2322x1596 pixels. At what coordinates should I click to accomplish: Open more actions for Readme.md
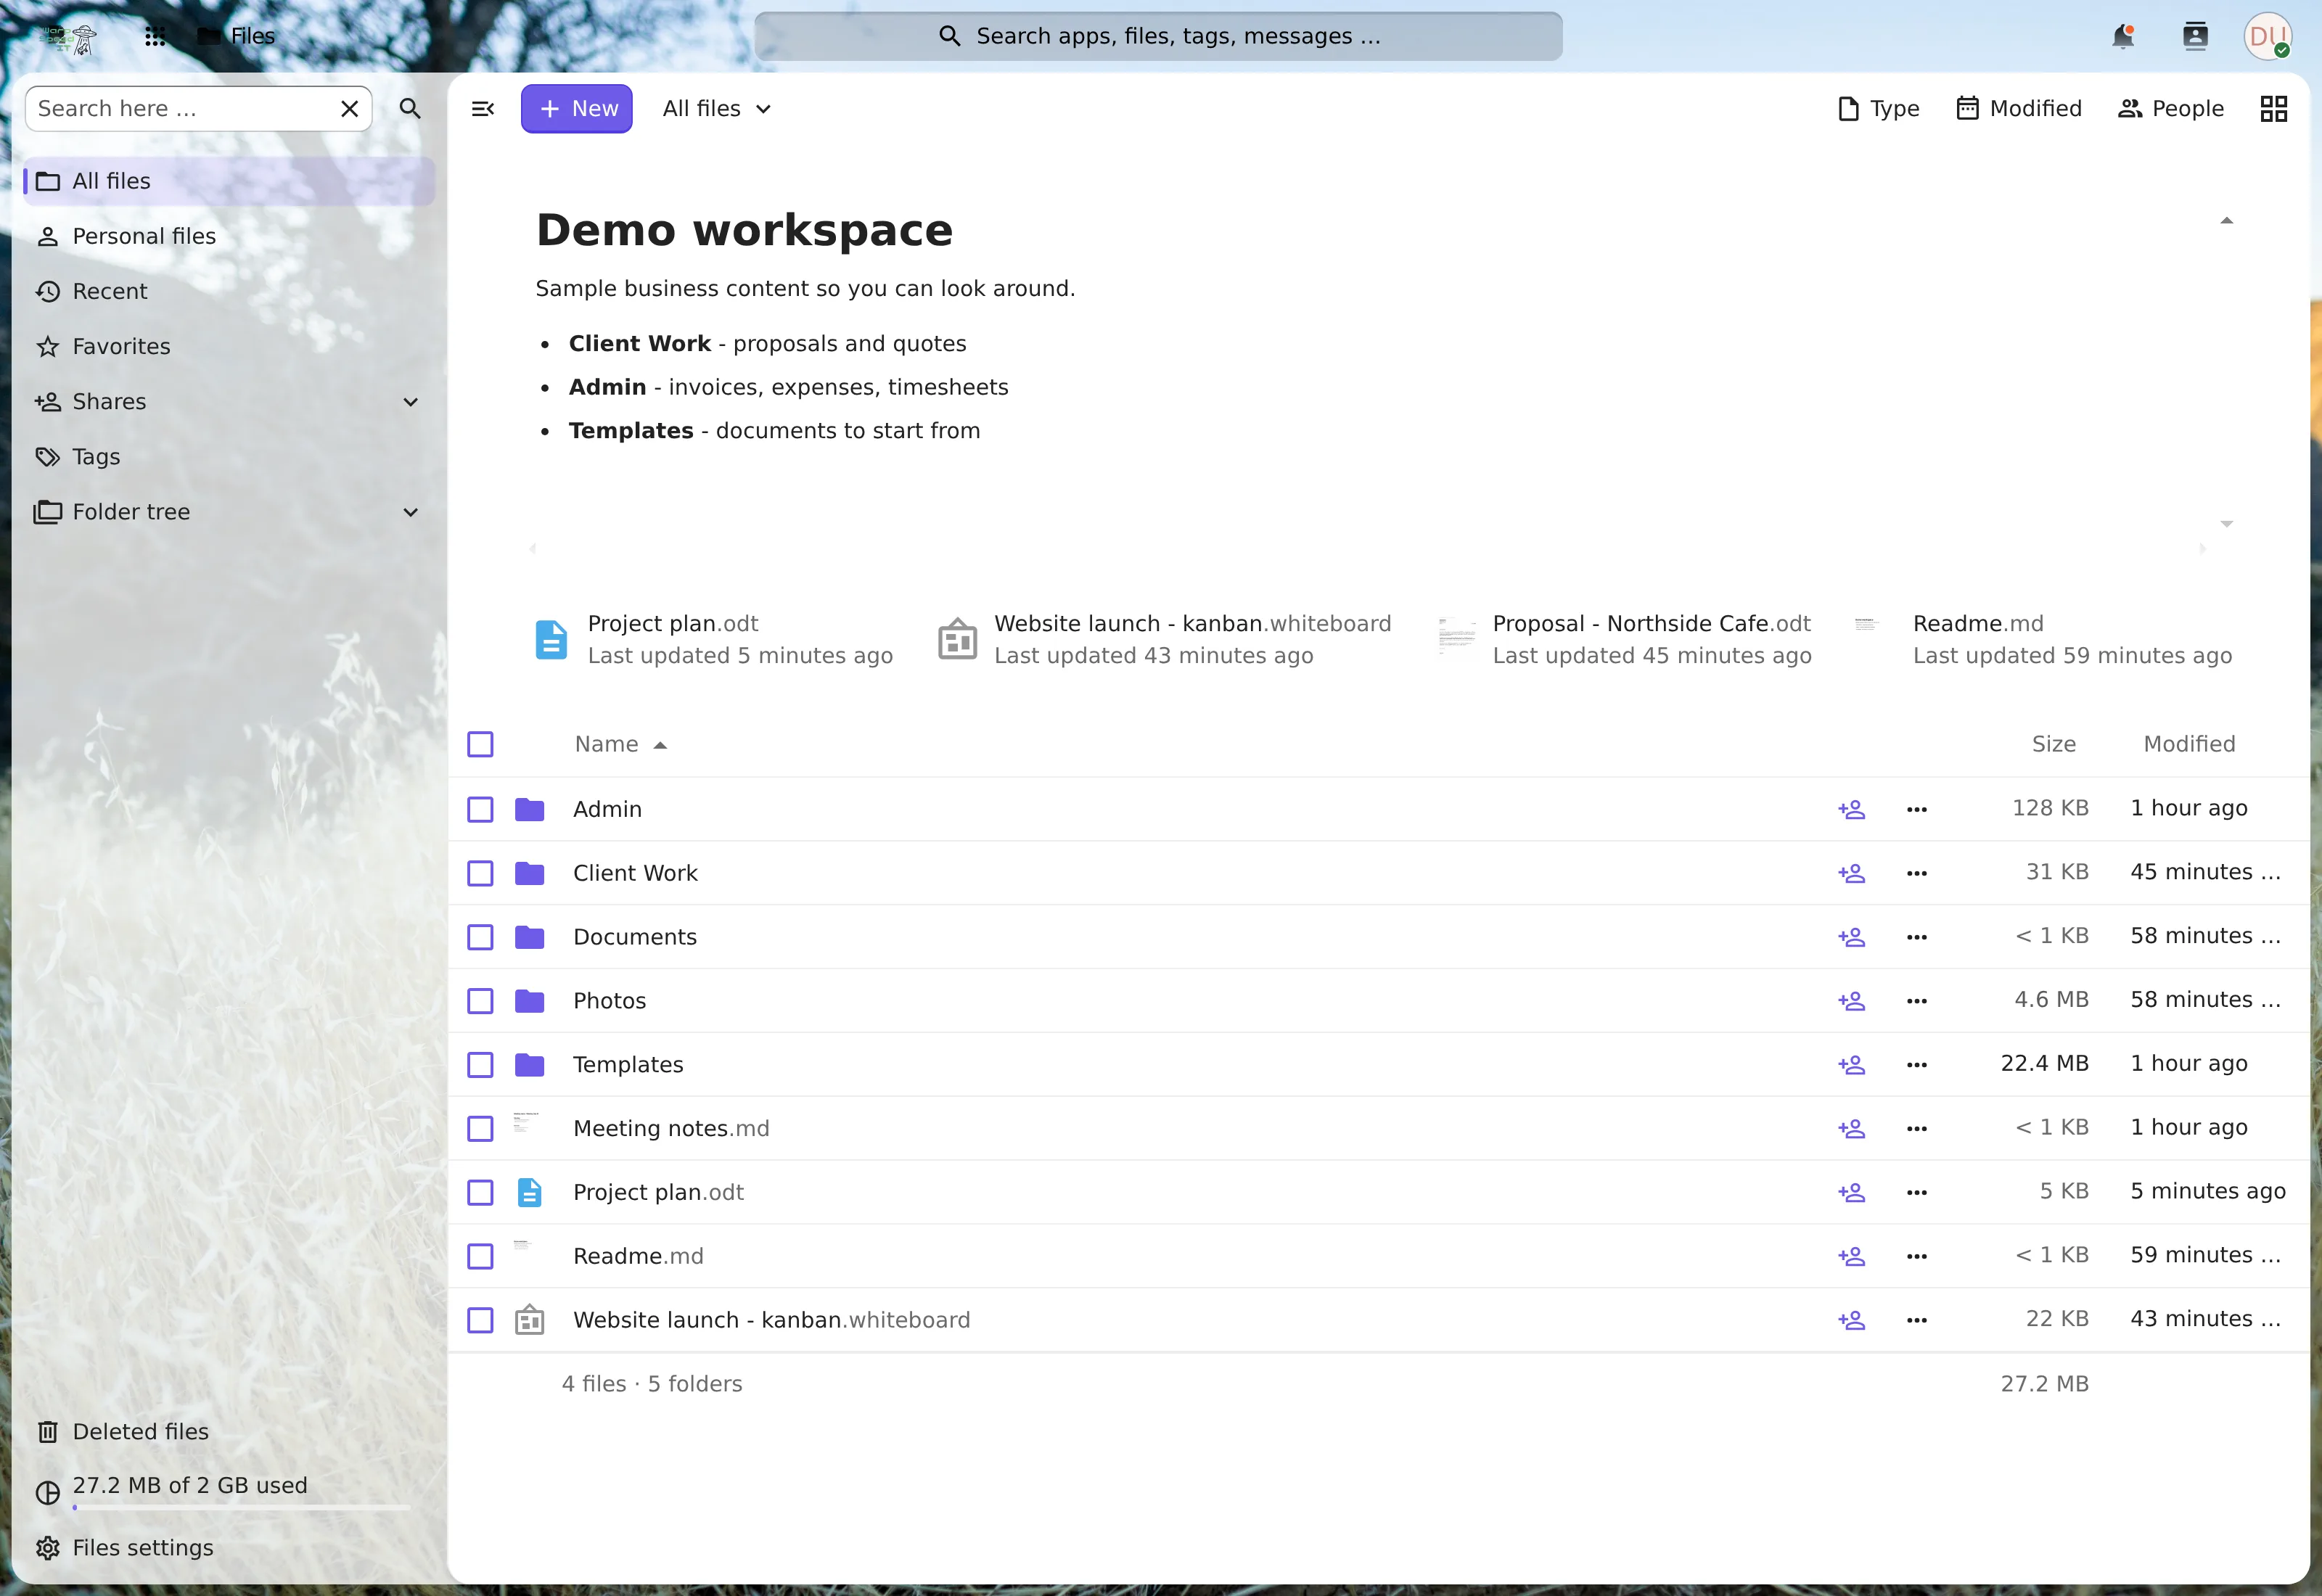[x=1916, y=1256]
